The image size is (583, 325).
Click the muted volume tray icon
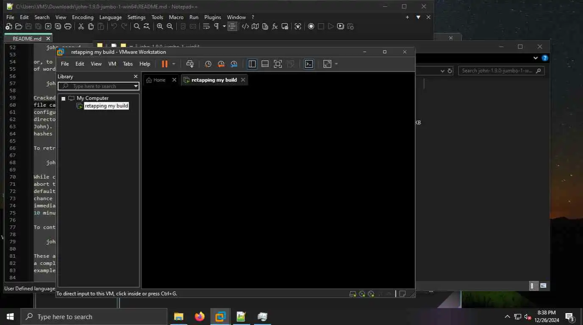click(528, 317)
